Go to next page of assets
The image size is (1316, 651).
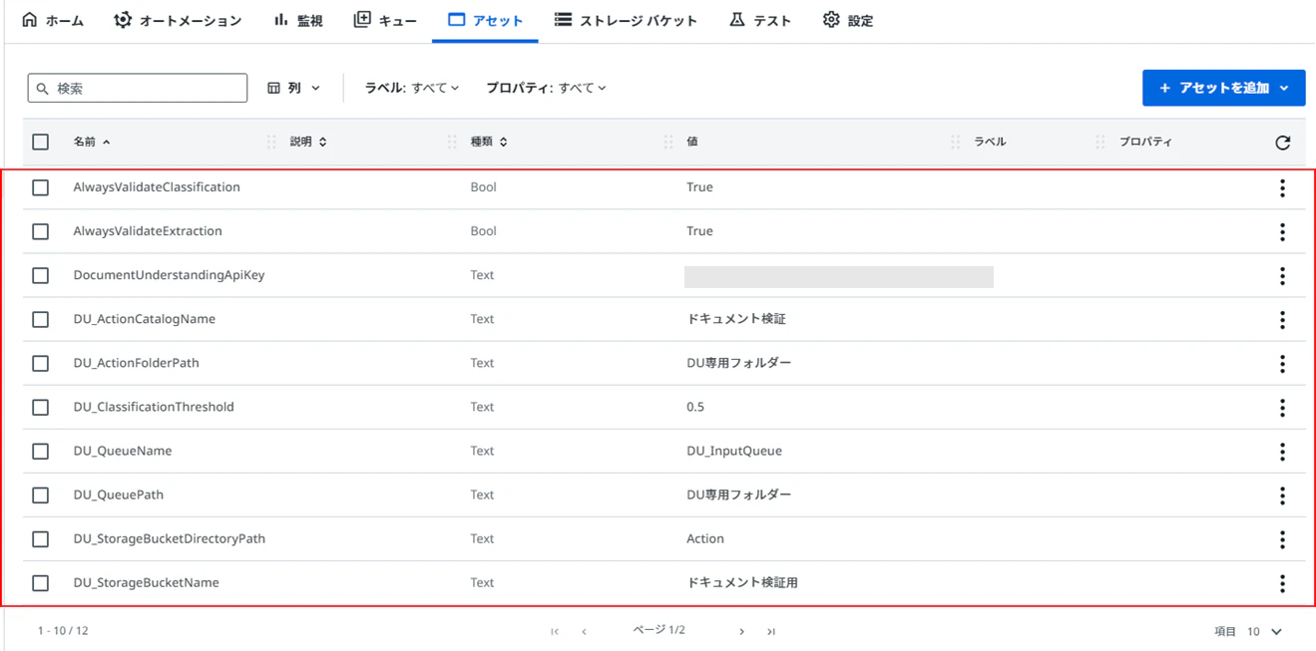741,631
